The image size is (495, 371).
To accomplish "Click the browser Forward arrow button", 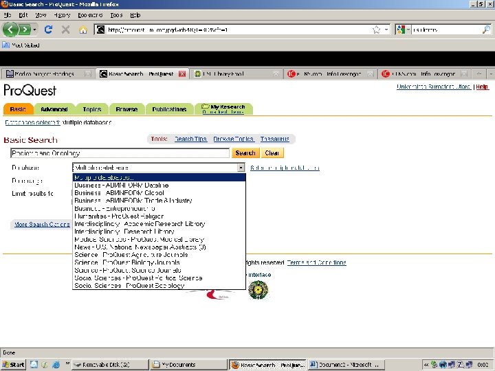I will (x=25, y=30).
